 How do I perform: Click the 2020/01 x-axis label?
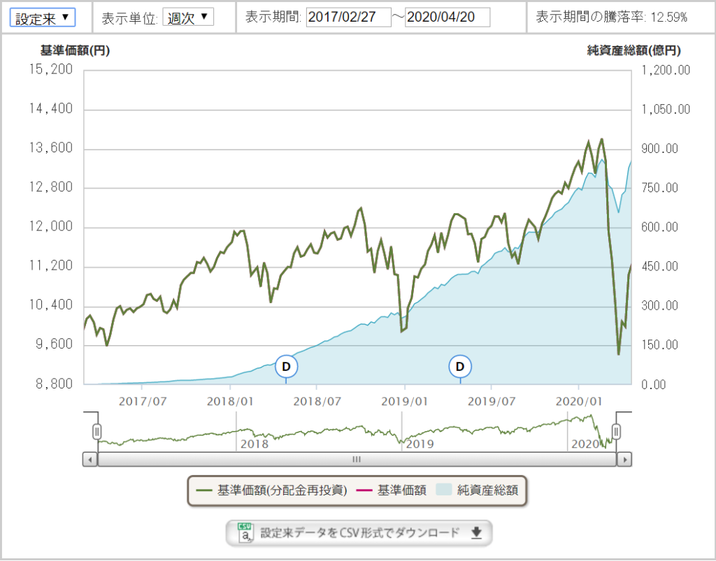[578, 402]
